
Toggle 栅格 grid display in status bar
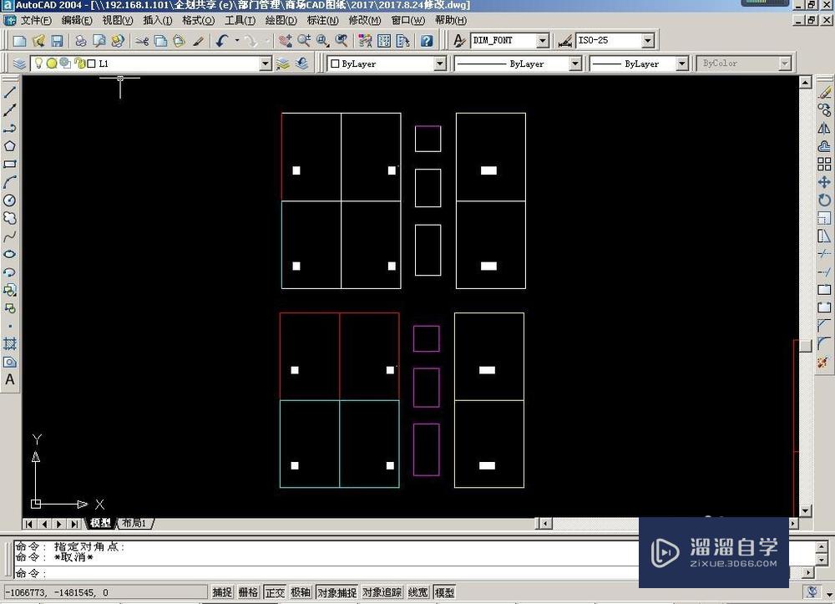click(x=248, y=592)
